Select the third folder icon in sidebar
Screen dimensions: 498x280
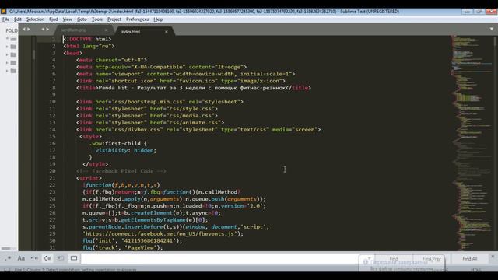(13, 54)
